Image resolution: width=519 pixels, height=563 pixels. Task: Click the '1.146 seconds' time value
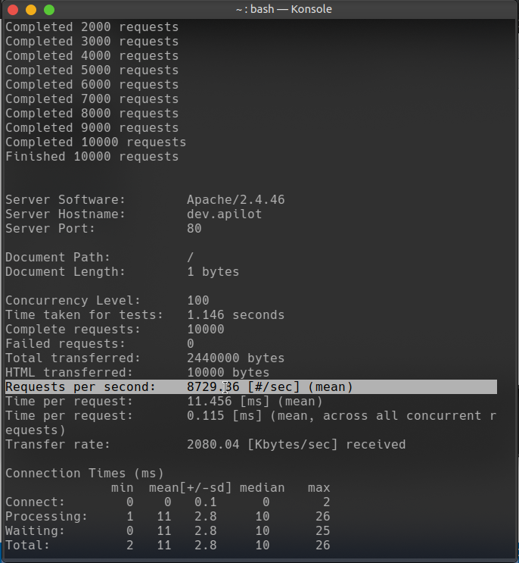(235, 315)
